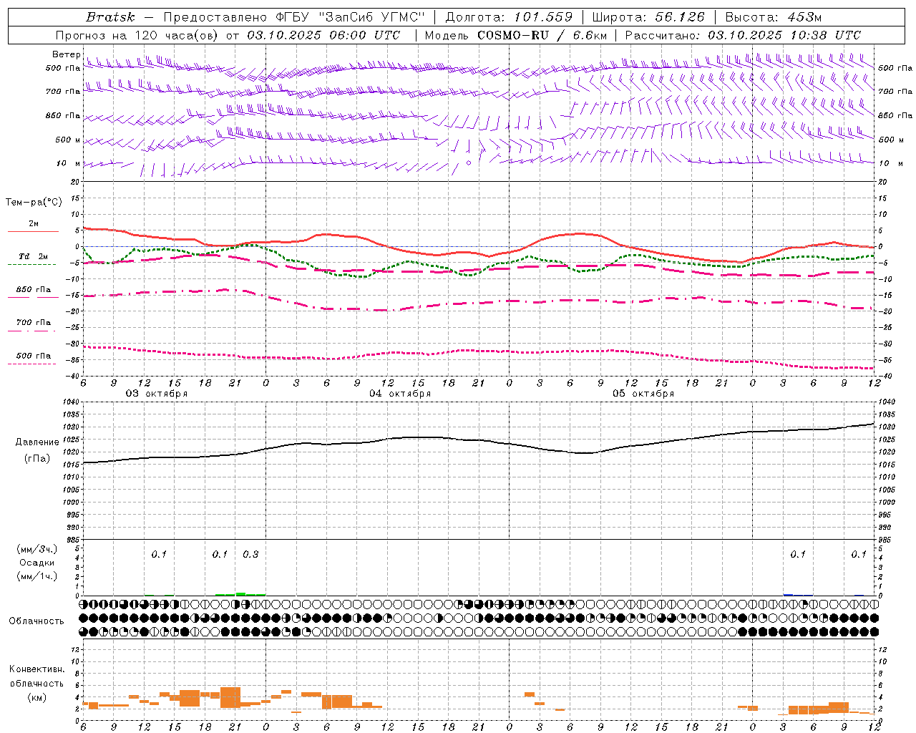This screenshot has height=733, width=916.
Task: Click the "850 гПа" wind level label on left
Action: 63,115
